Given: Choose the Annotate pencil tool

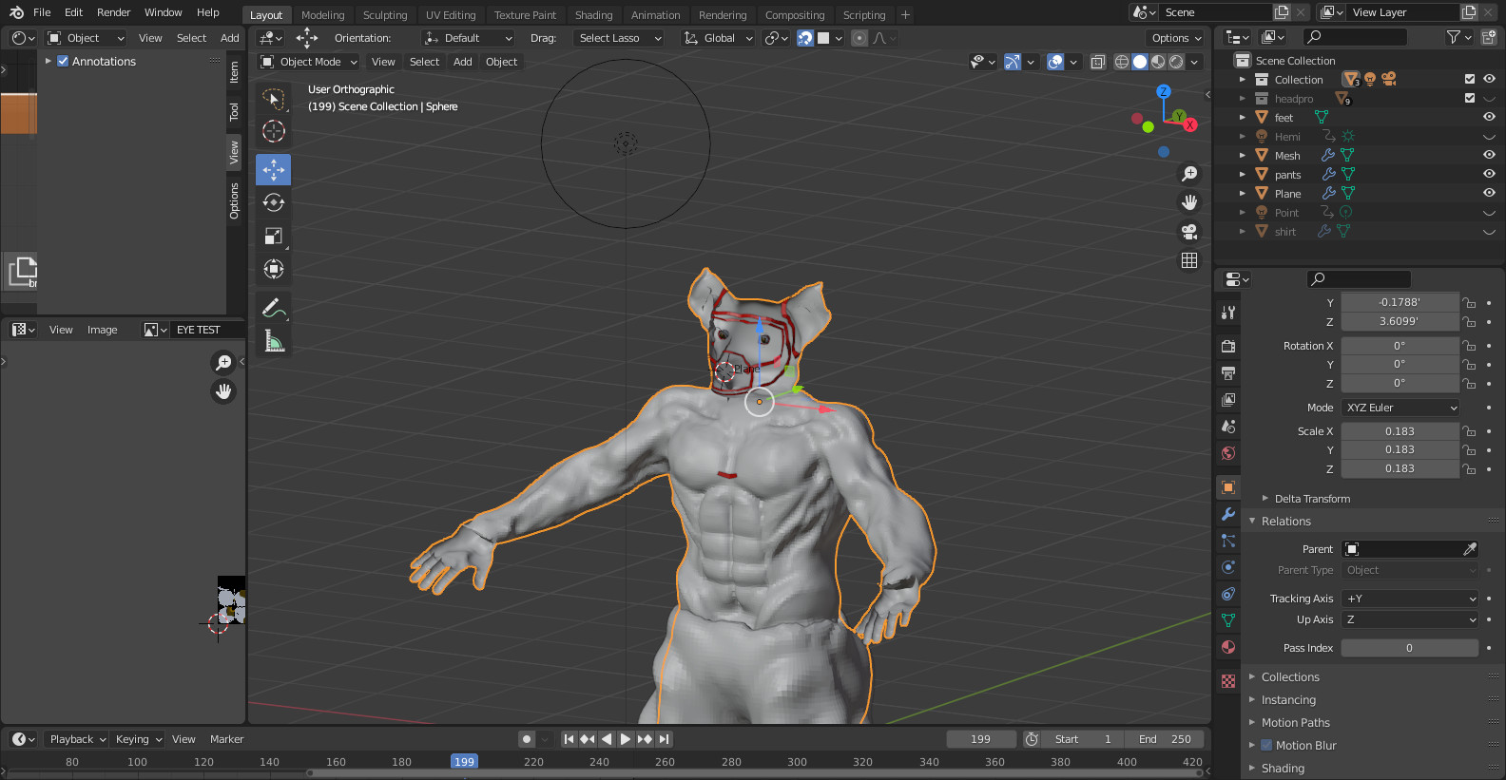Looking at the screenshot, I should tap(274, 308).
